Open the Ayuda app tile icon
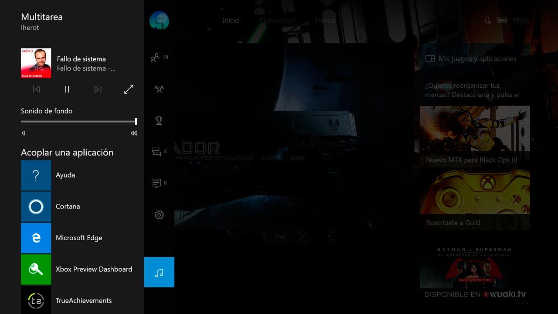 pos(36,175)
